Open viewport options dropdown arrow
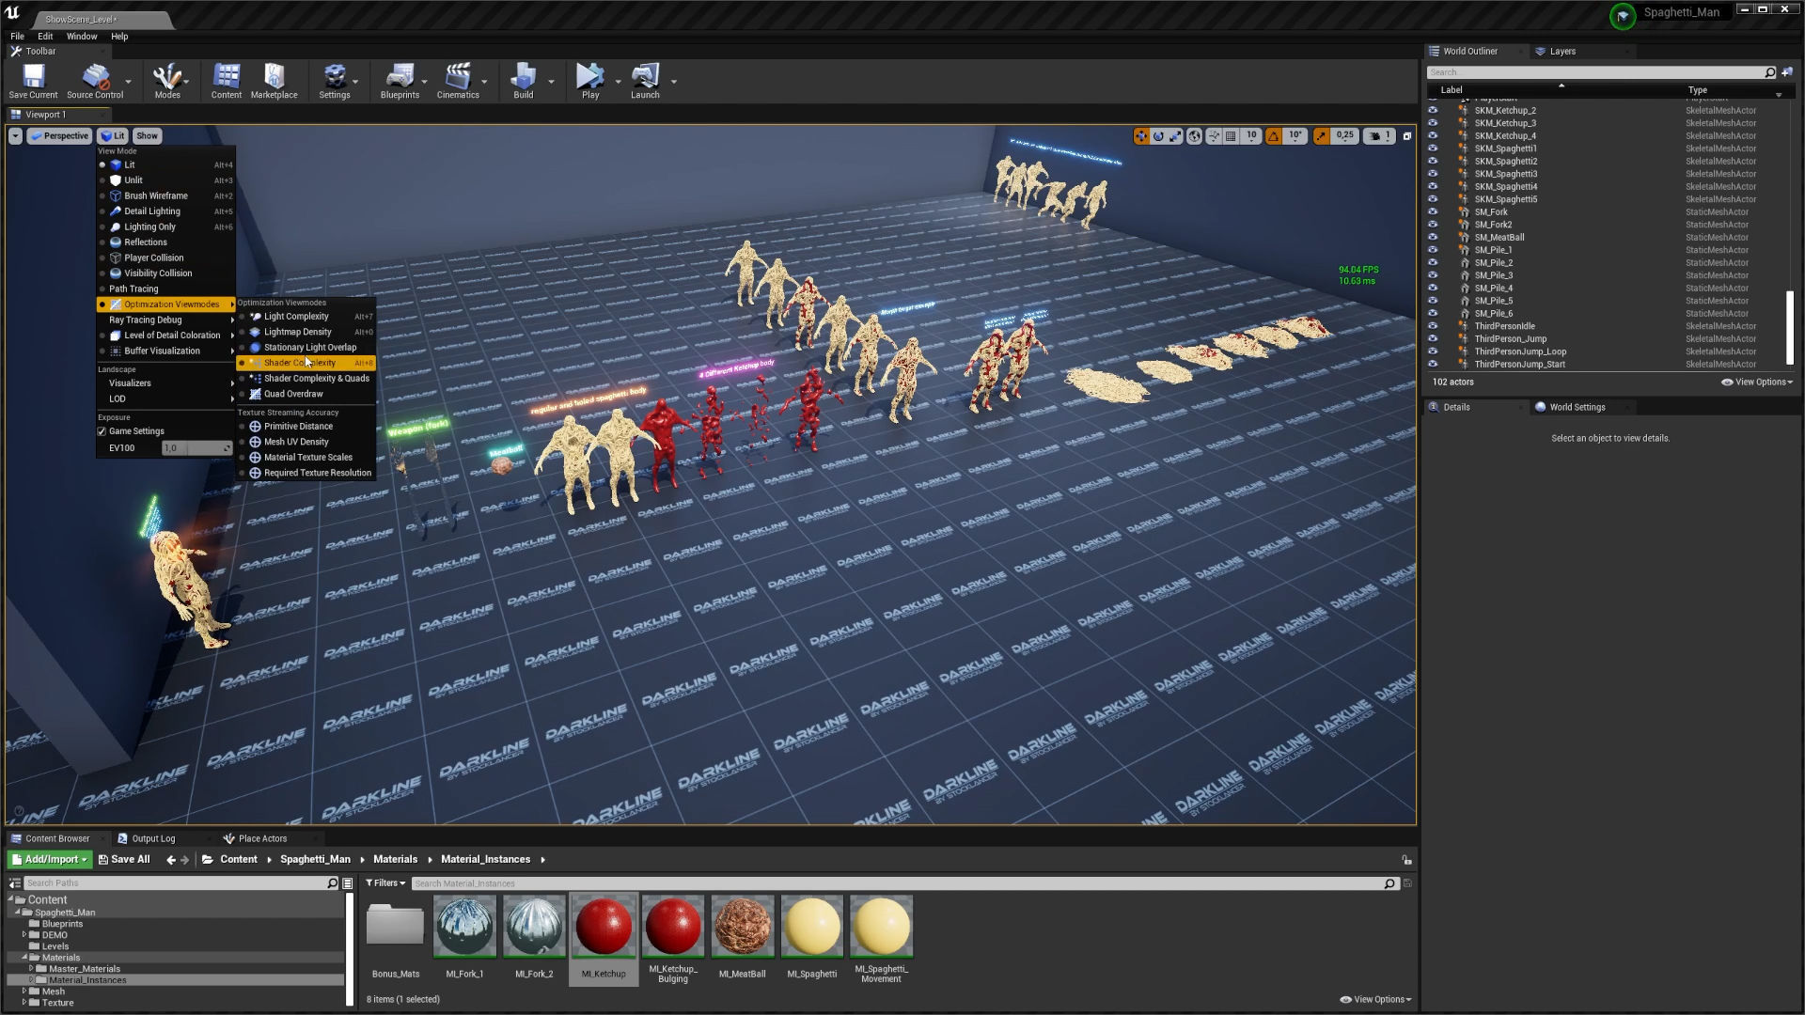 coord(15,136)
